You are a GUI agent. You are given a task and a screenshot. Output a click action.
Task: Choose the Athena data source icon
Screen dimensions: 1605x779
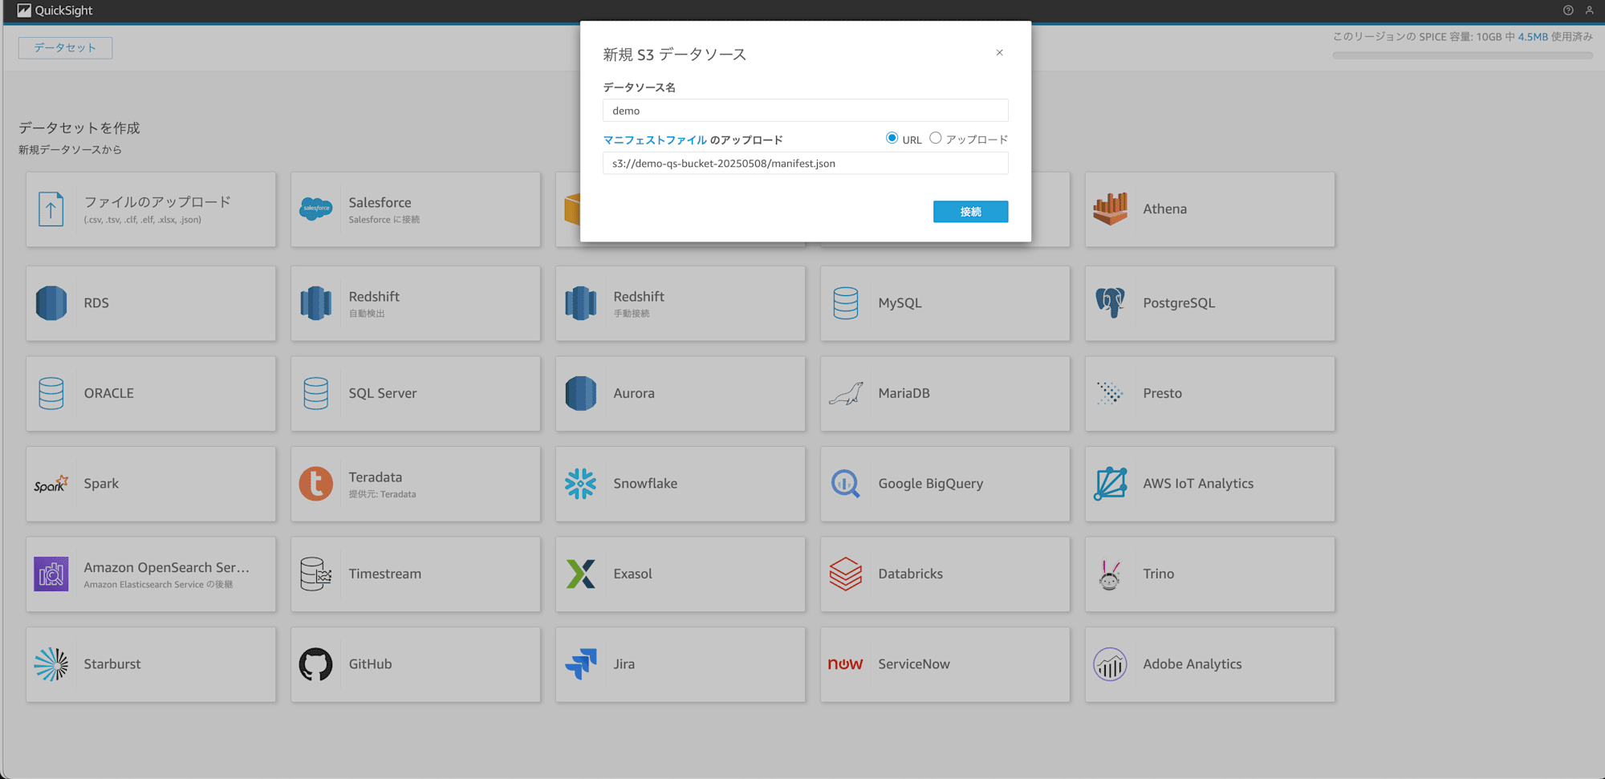[x=1110, y=209]
